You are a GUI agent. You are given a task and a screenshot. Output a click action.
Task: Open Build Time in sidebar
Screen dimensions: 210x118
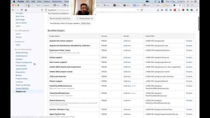(x=20, y=16)
